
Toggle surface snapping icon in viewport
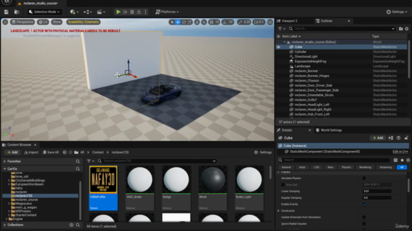pyautogui.click(x=197, y=22)
